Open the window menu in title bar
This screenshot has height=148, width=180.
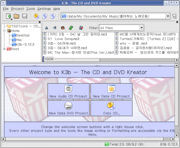3,3
